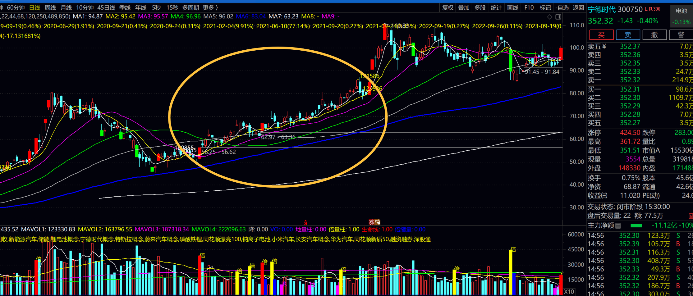Viewport: 693px width, 296px height.
Task: Toggle the 叠加 overlay option
Action: coord(464,7)
